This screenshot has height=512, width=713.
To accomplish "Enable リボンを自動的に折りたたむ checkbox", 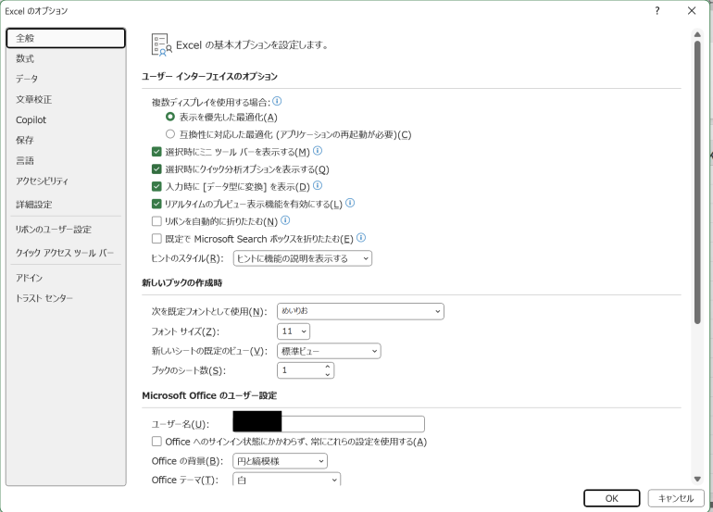I will (156, 221).
